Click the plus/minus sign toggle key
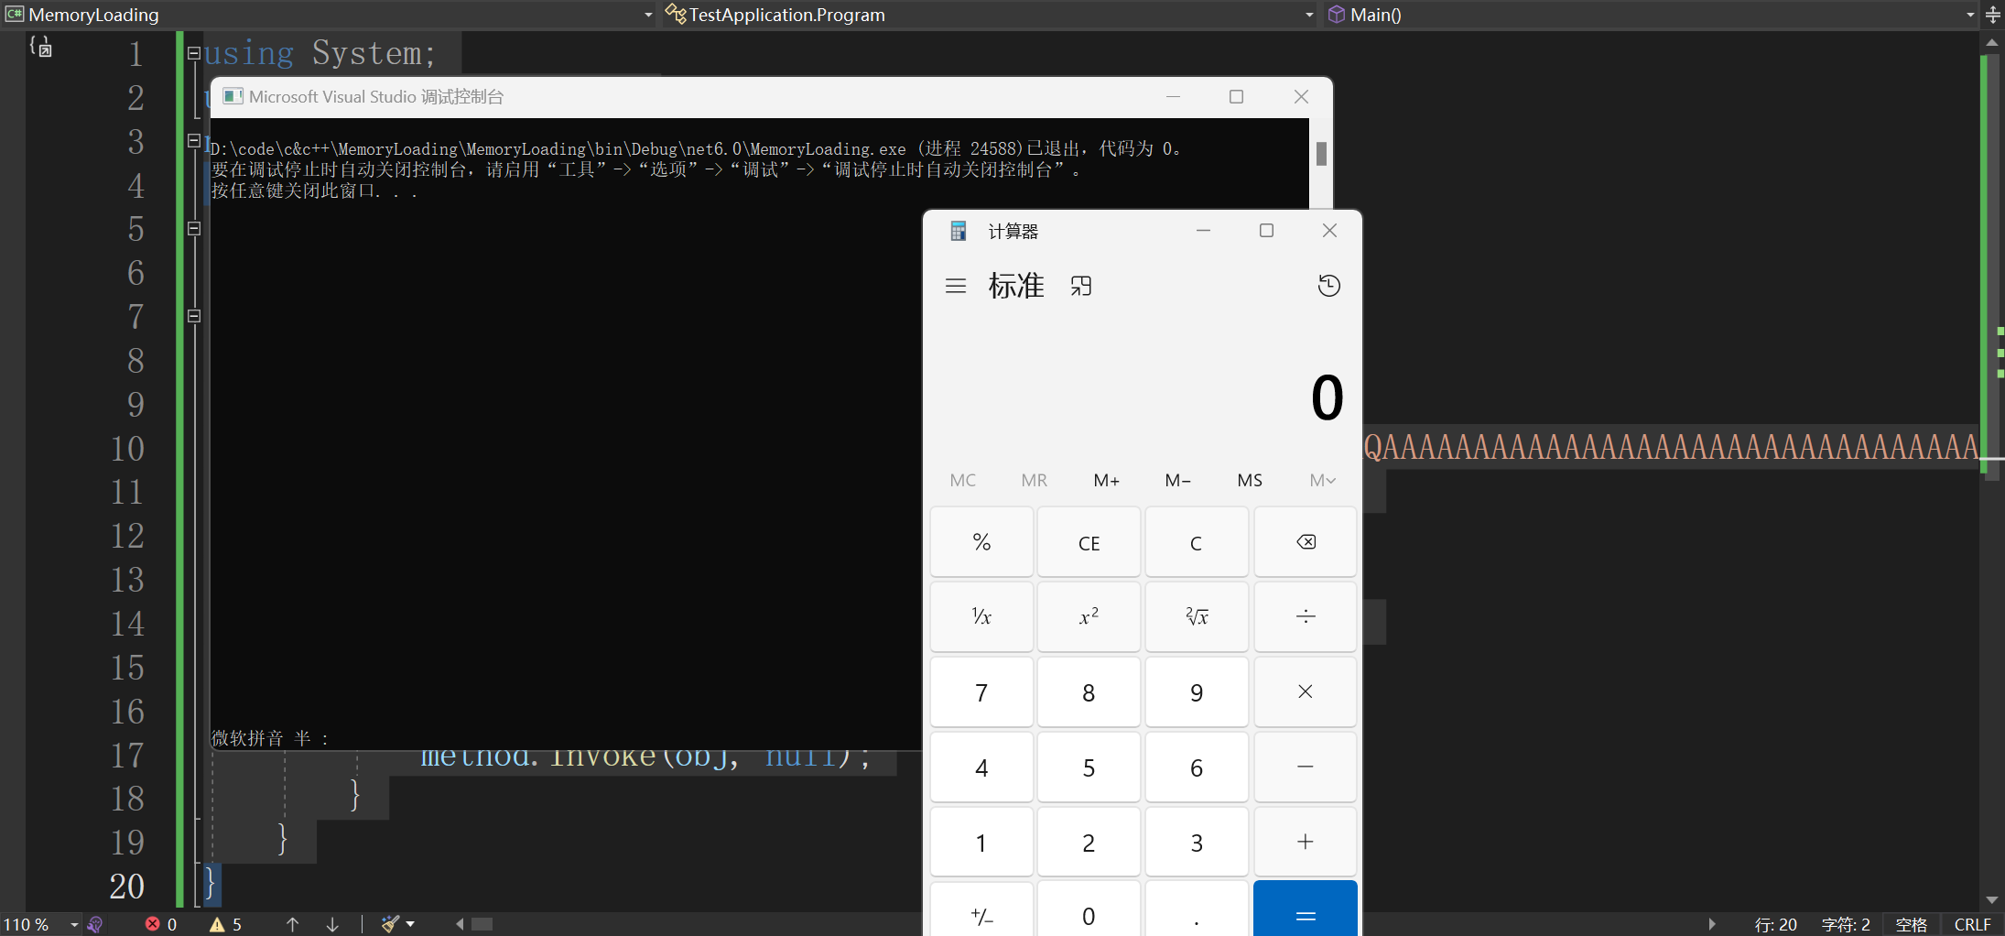This screenshot has width=2005, height=936. click(981, 910)
